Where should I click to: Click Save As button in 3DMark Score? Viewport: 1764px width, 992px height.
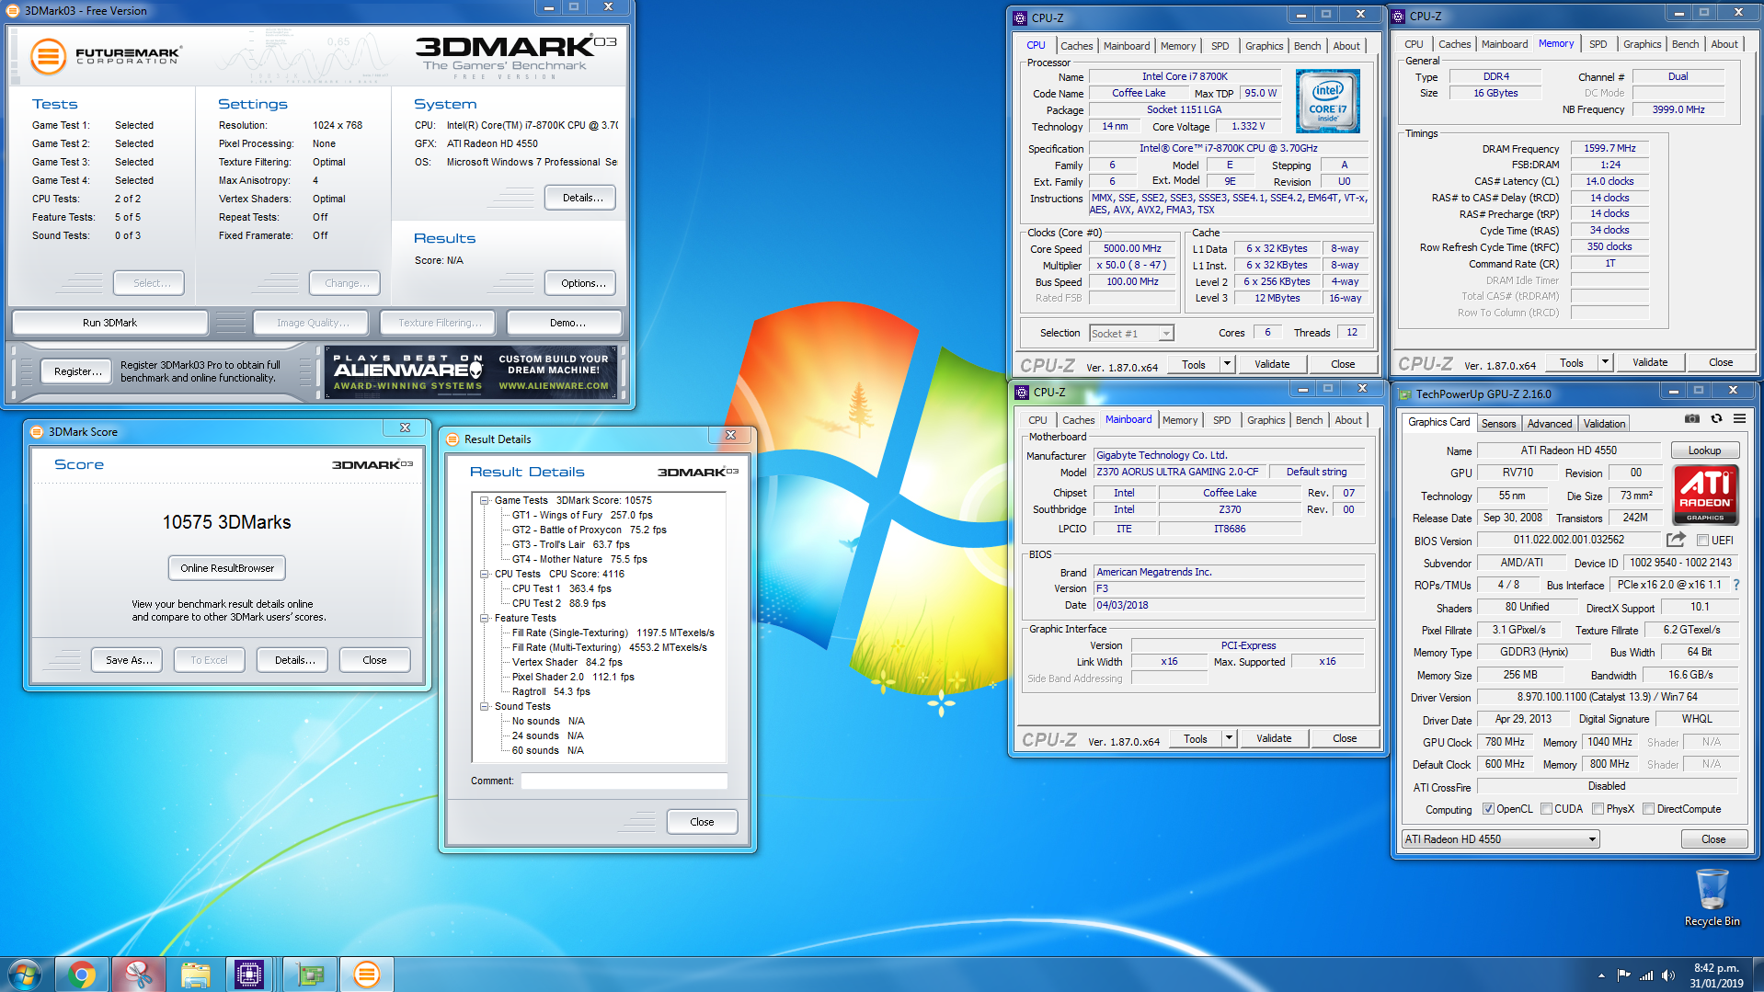click(x=129, y=660)
